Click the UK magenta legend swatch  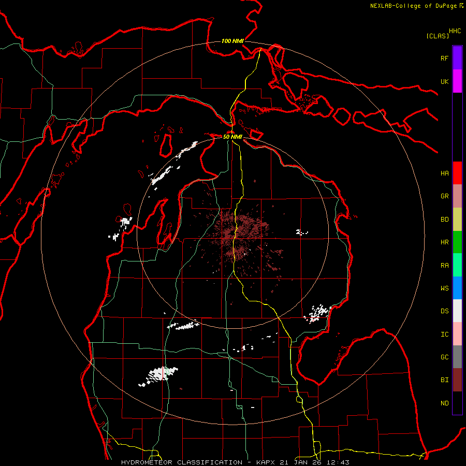tap(457, 81)
